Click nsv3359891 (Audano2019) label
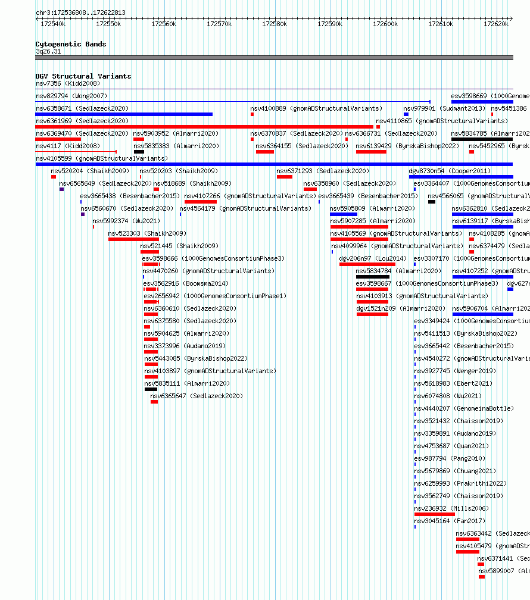 (455, 433)
